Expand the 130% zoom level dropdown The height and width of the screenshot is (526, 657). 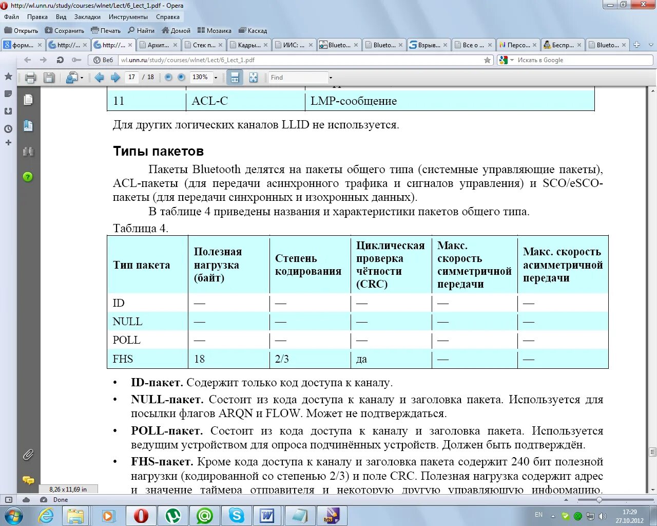(x=216, y=78)
